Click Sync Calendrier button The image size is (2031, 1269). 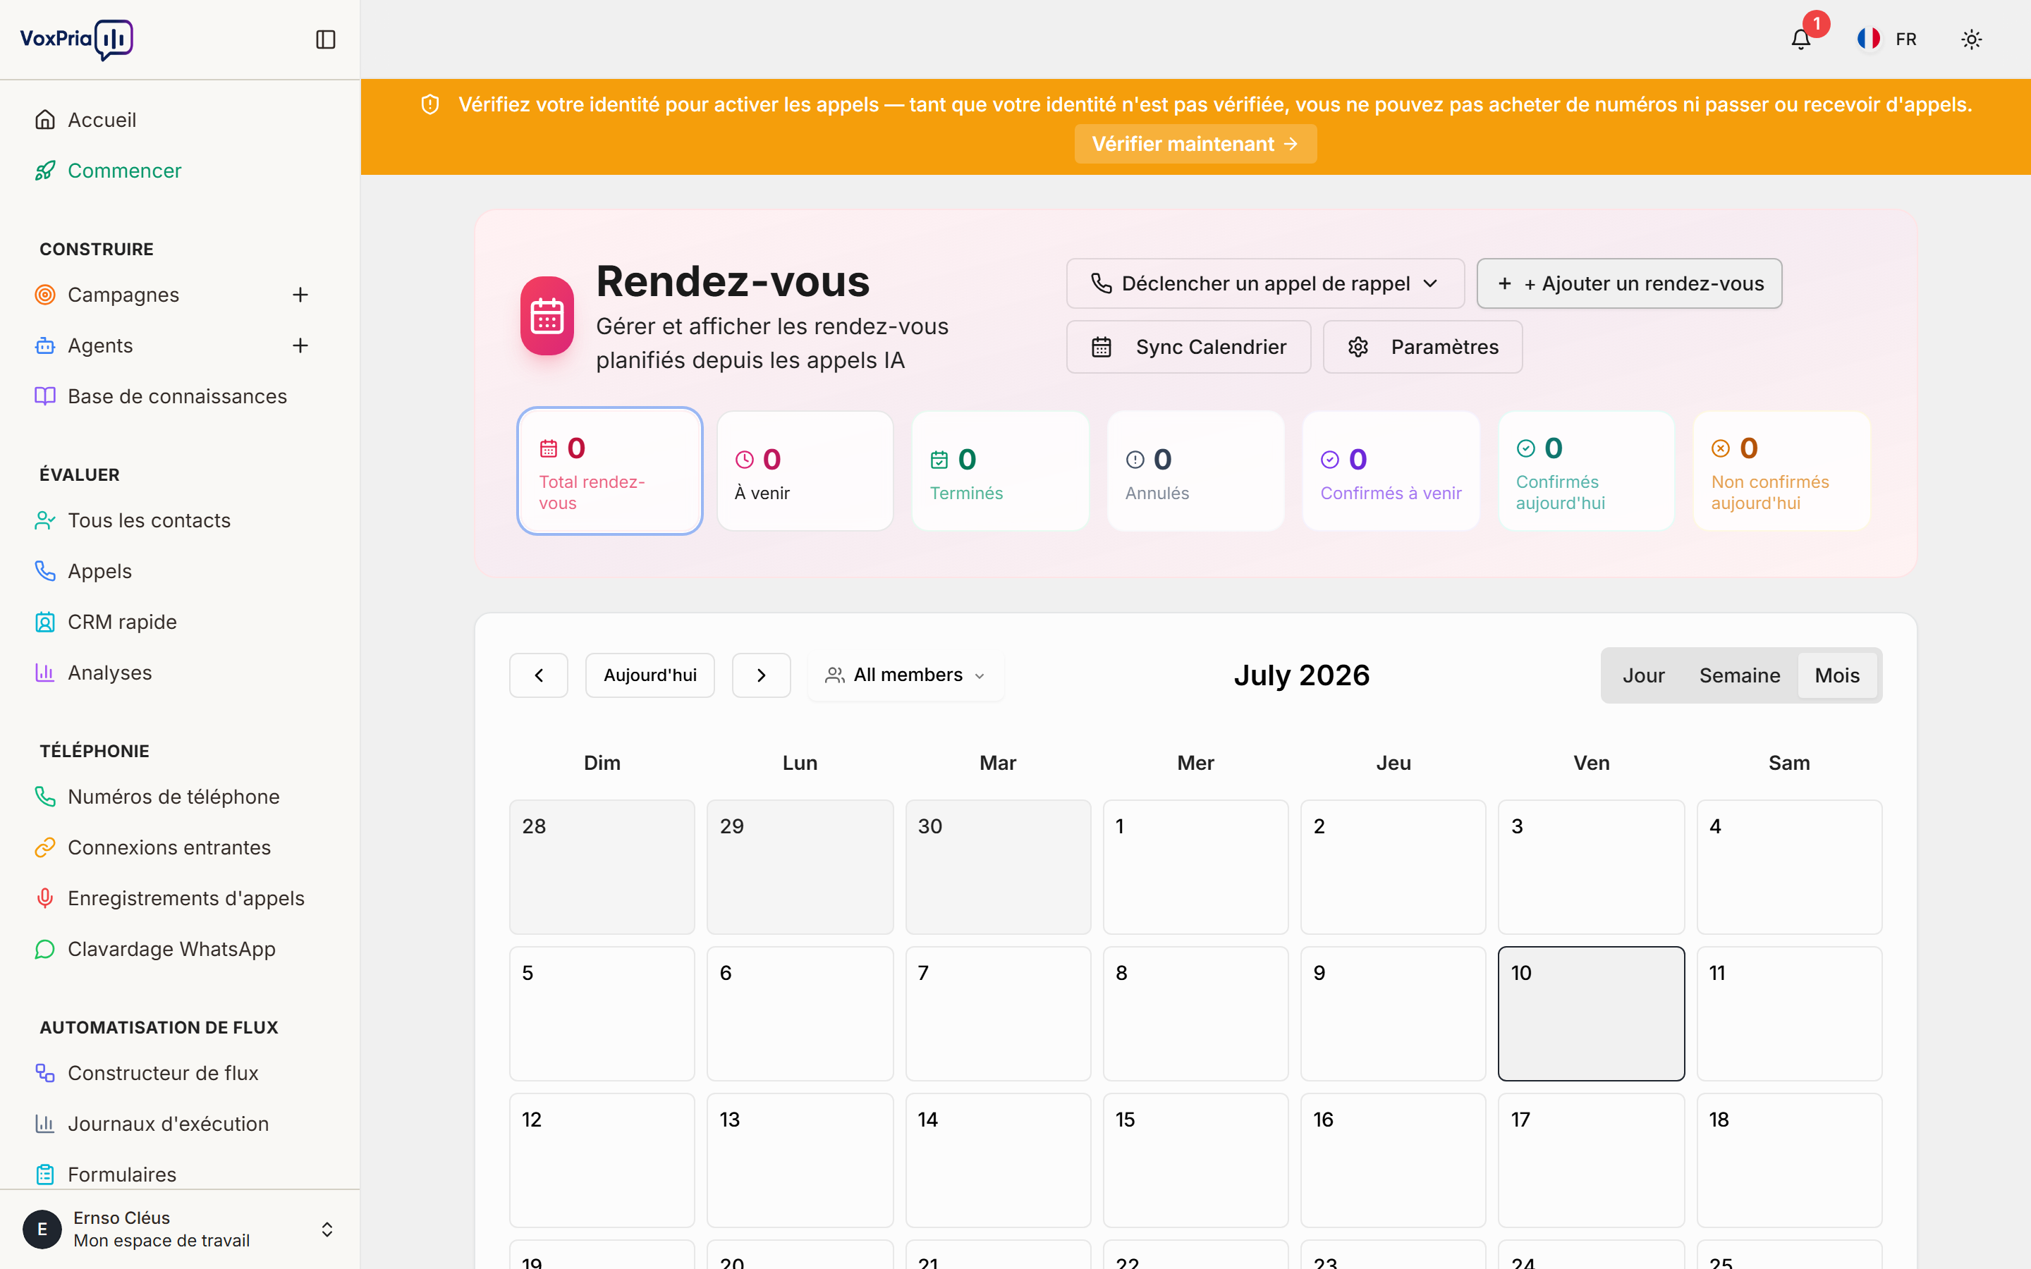pos(1188,347)
